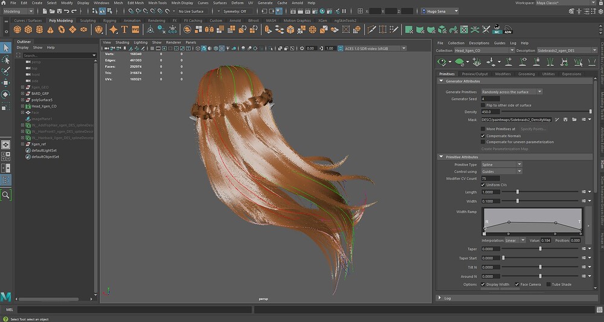Click the Length slider handle
Viewport: 604px width, 322px height.
coord(518,192)
